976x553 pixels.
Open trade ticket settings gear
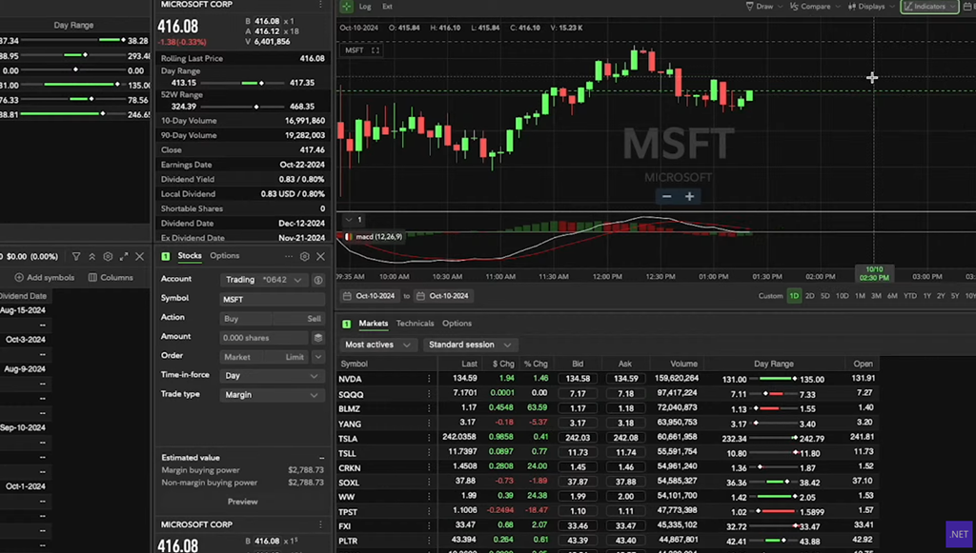[x=305, y=256]
